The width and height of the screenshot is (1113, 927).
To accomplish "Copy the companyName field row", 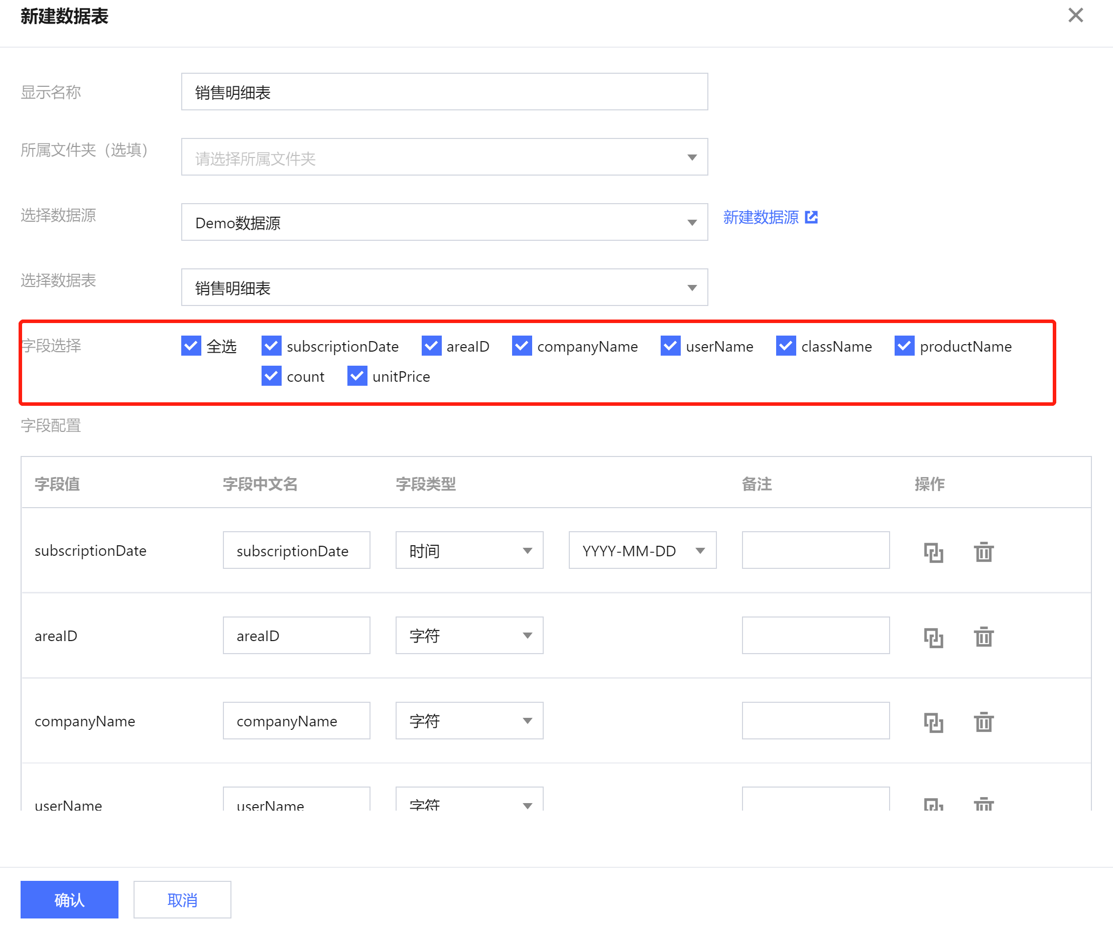I will (x=933, y=722).
